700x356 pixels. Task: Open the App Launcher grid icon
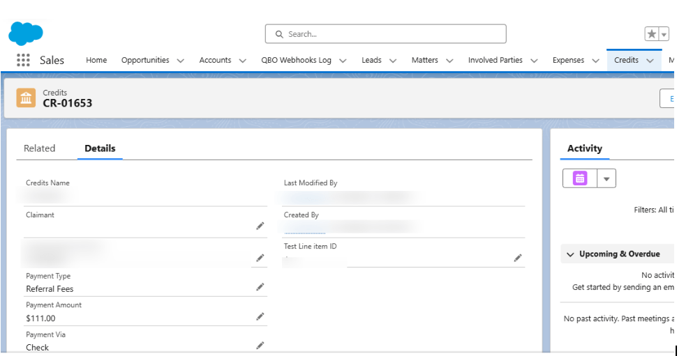click(x=23, y=60)
